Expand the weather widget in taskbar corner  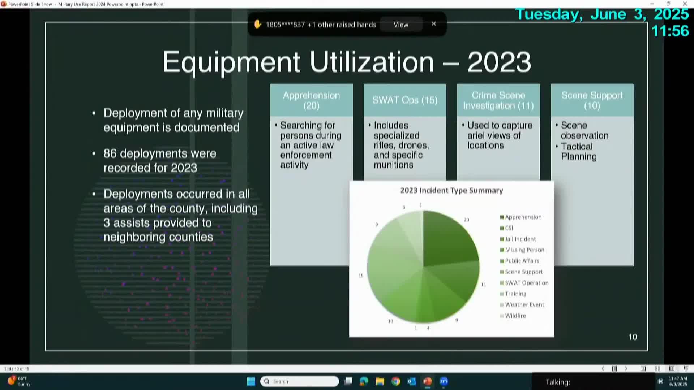click(x=16, y=382)
